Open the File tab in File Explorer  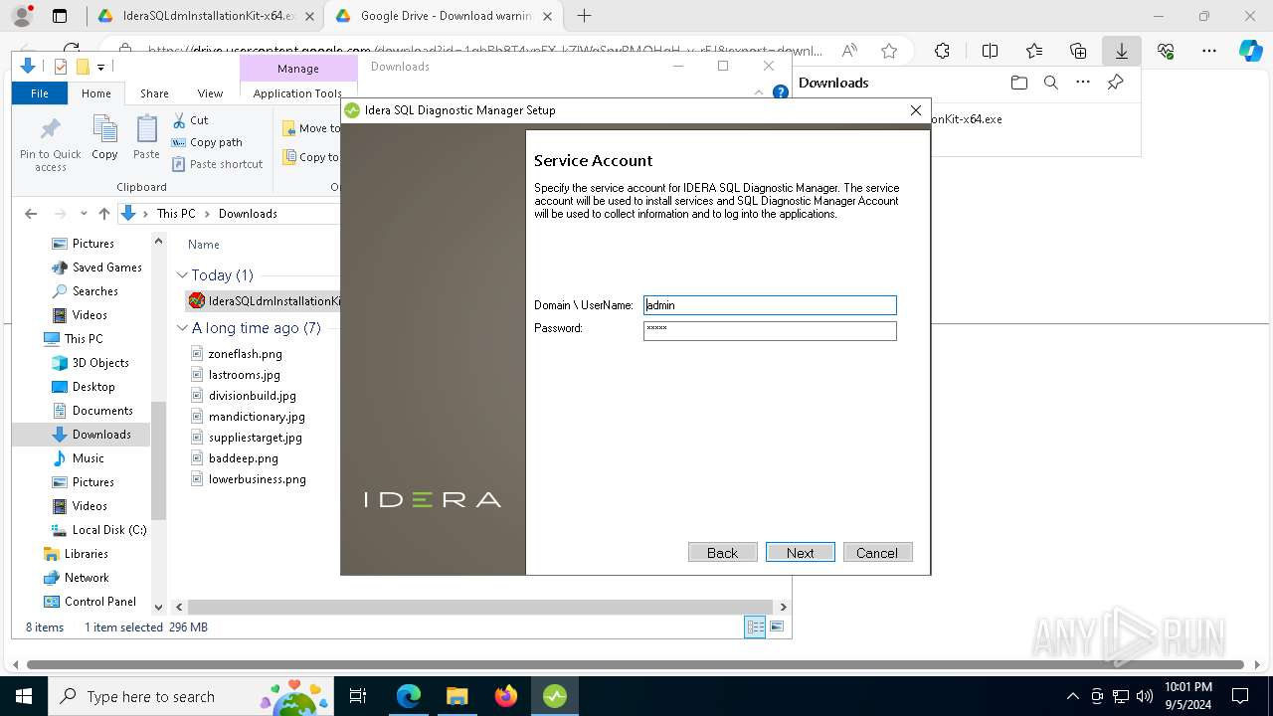(40, 93)
